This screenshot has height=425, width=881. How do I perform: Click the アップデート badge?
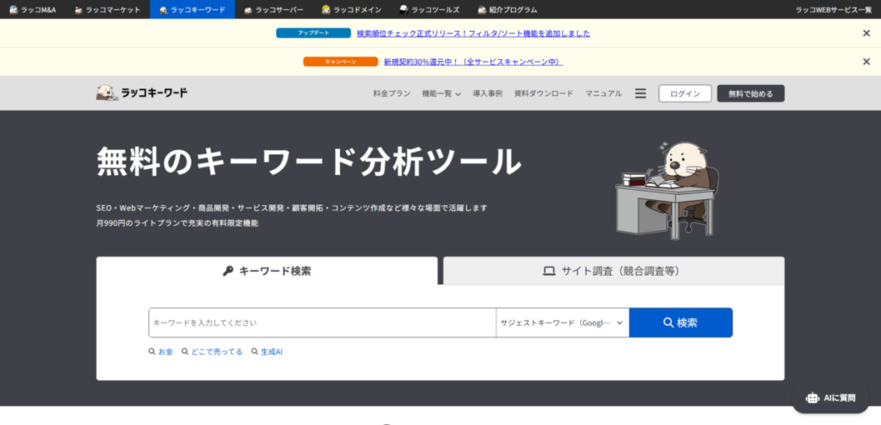tap(313, 33)
